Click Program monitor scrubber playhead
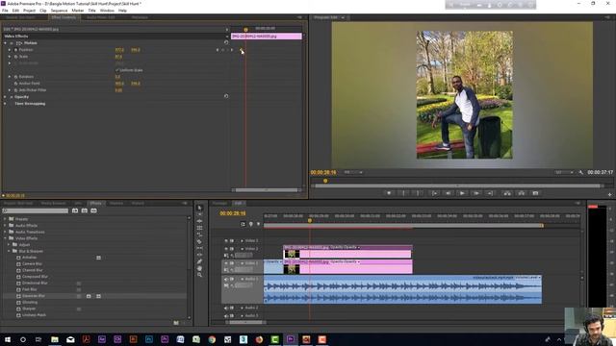The image size is (616, 346). [325, 181]
